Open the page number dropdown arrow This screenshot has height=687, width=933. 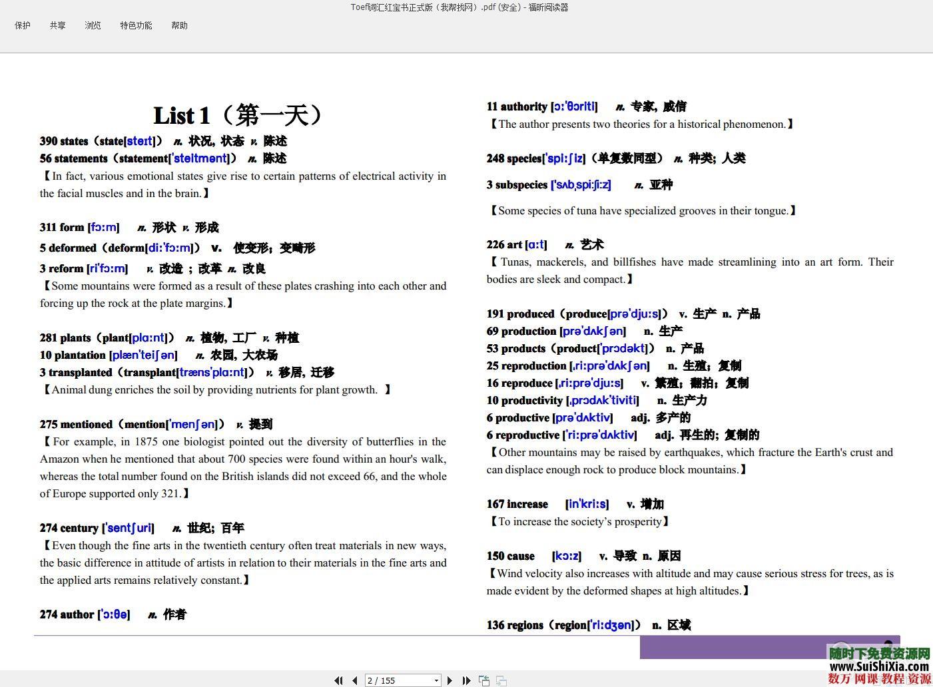tap(436, 680)
